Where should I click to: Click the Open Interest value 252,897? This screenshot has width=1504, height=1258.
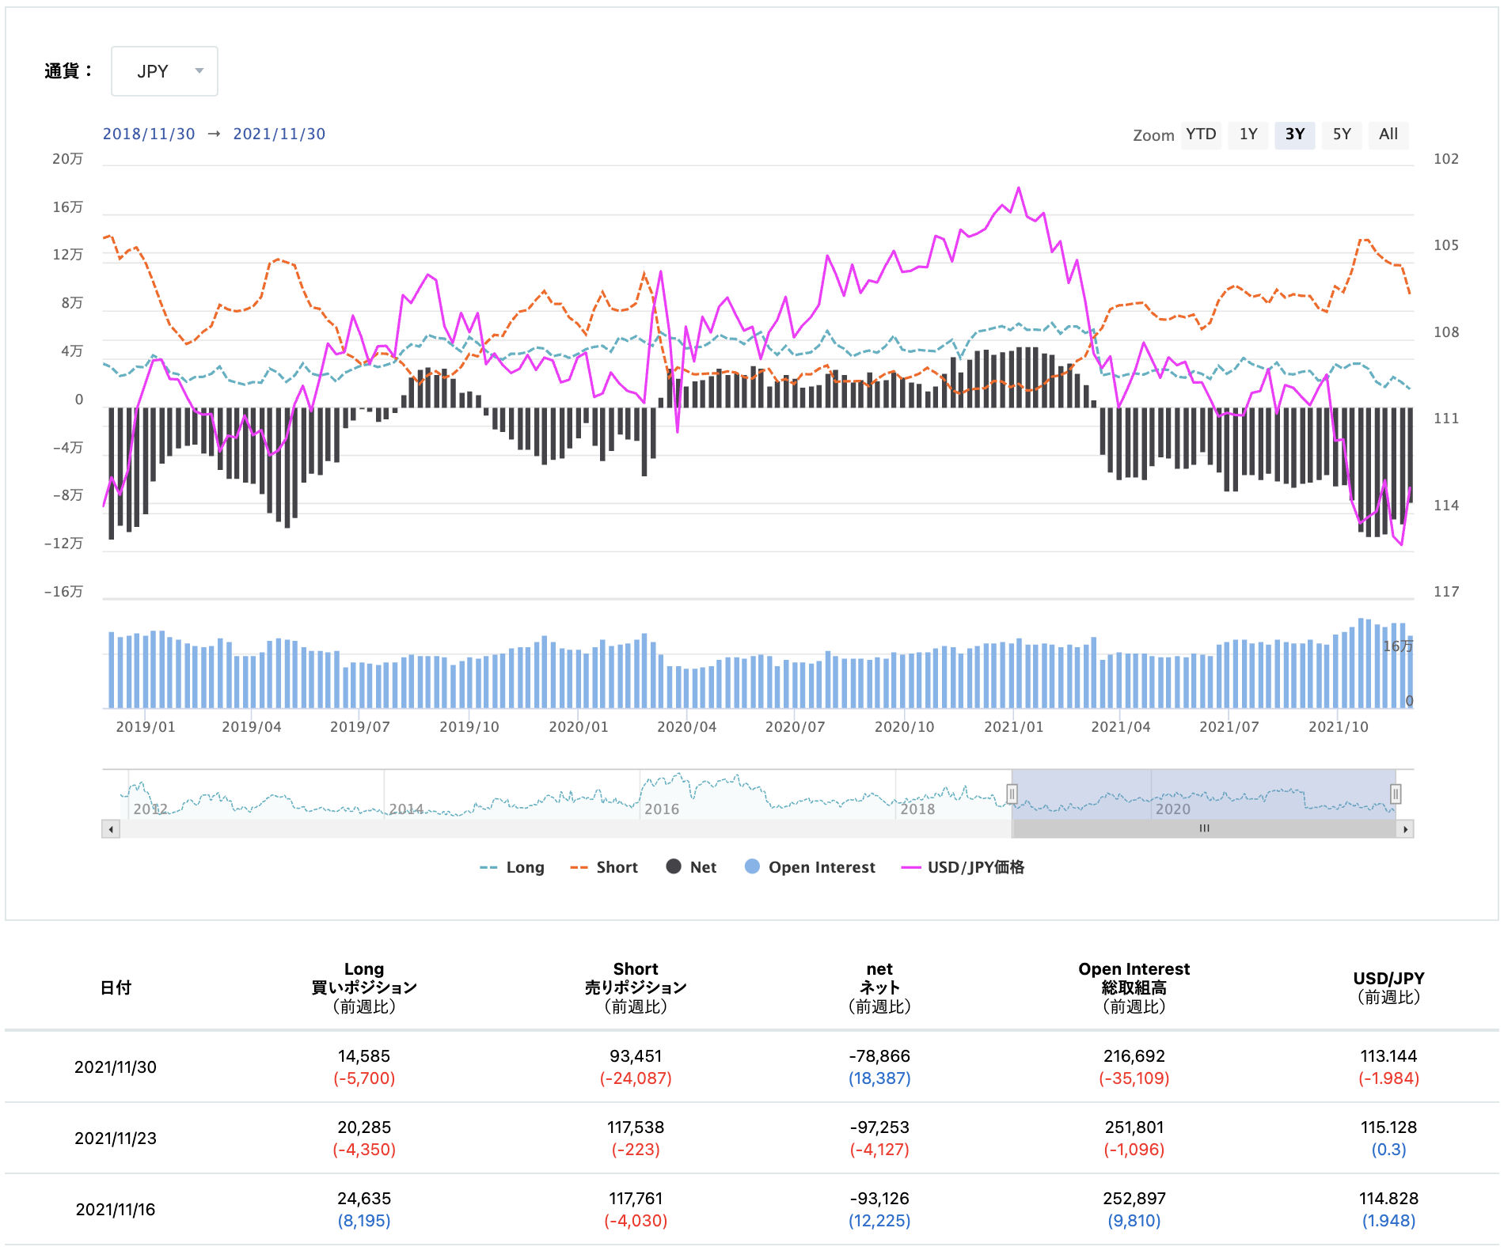tap(1134, 1199)
